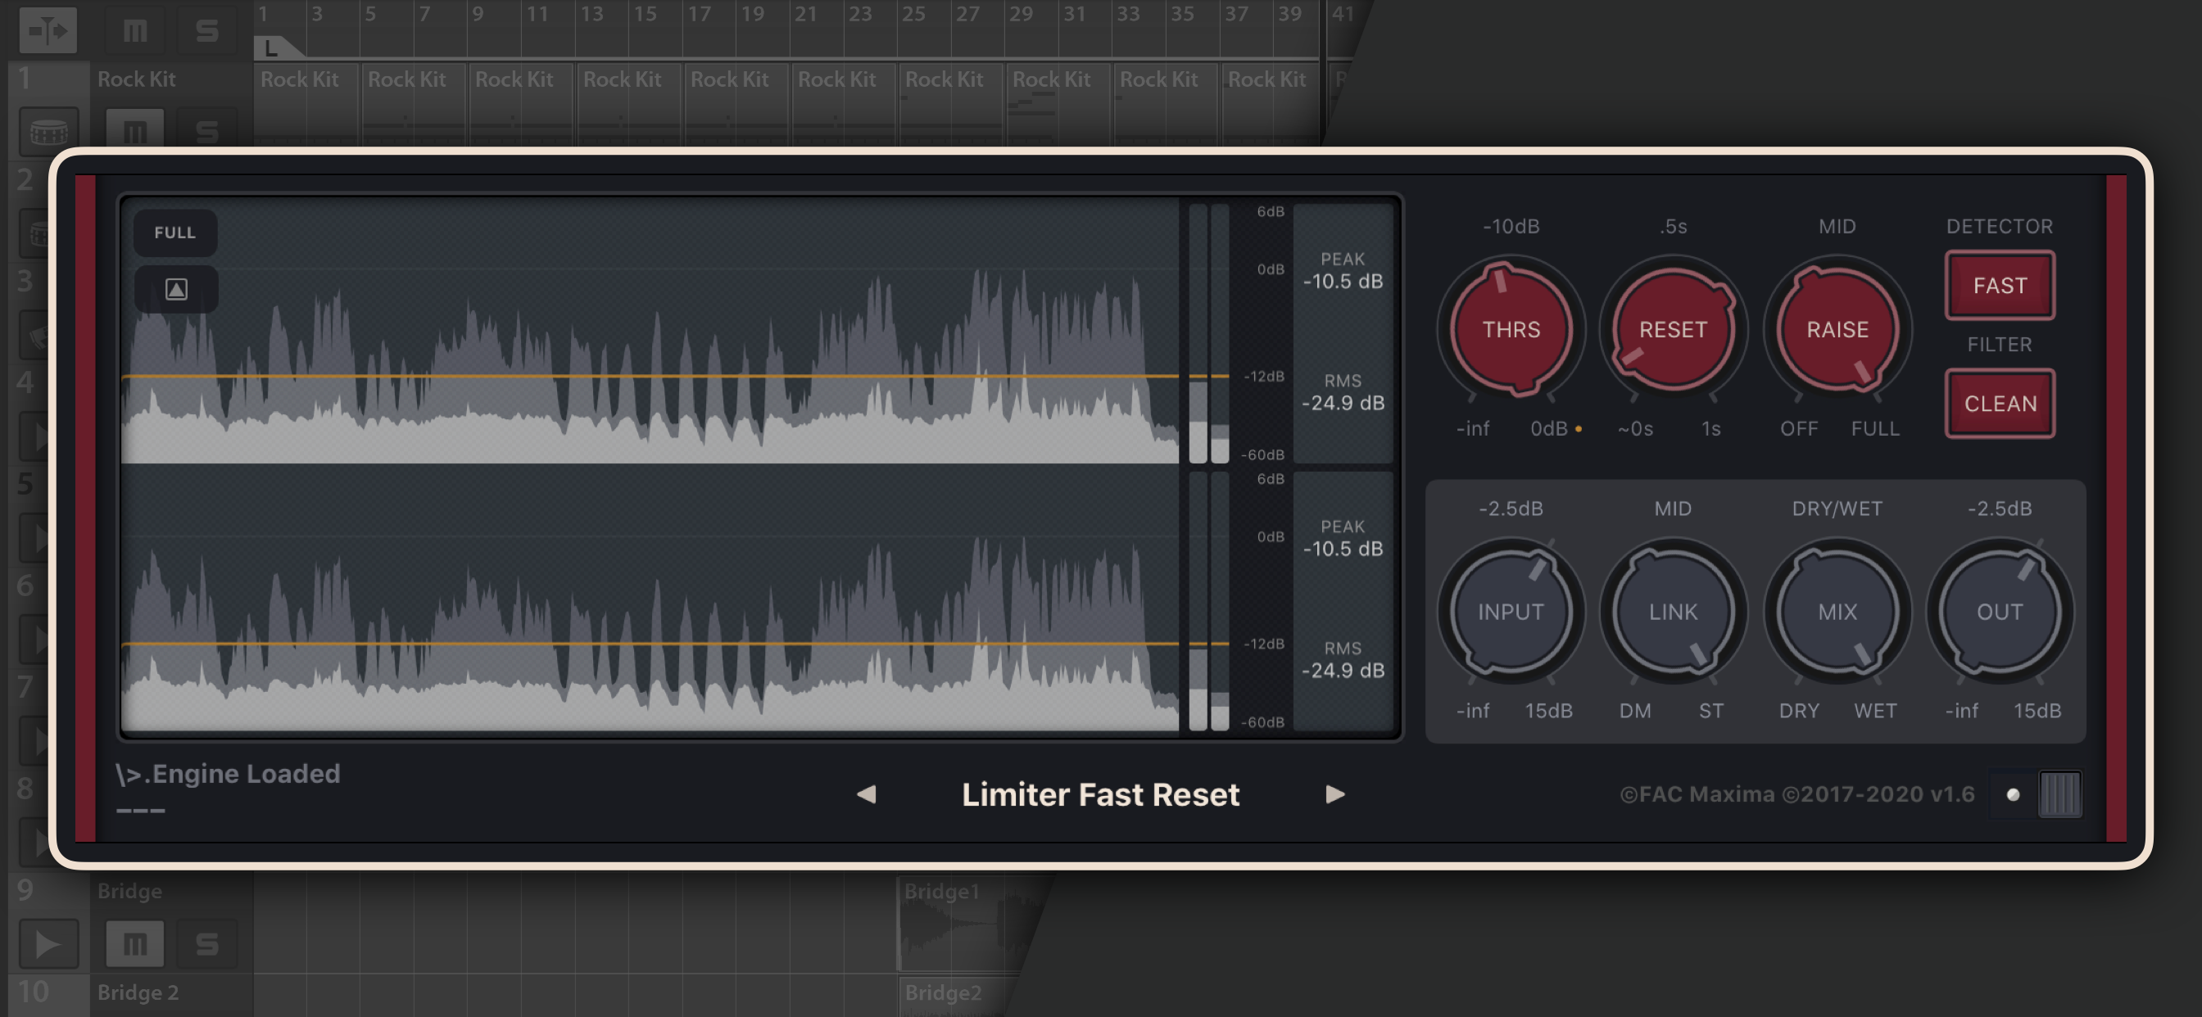
Task: Click the Bridge track play icon
Action: [x=48, y=943]
